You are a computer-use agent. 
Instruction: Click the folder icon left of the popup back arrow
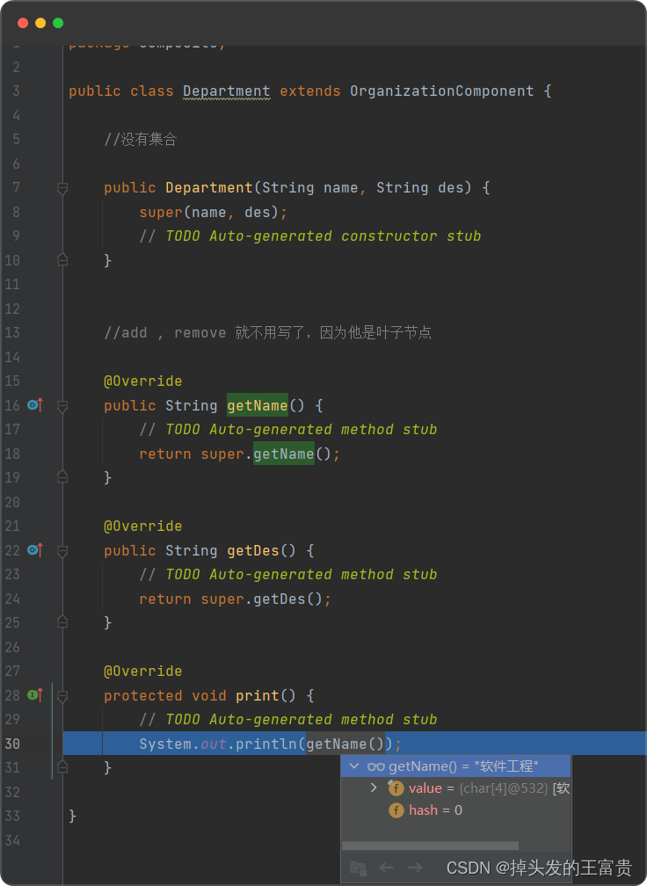point(358,868)
